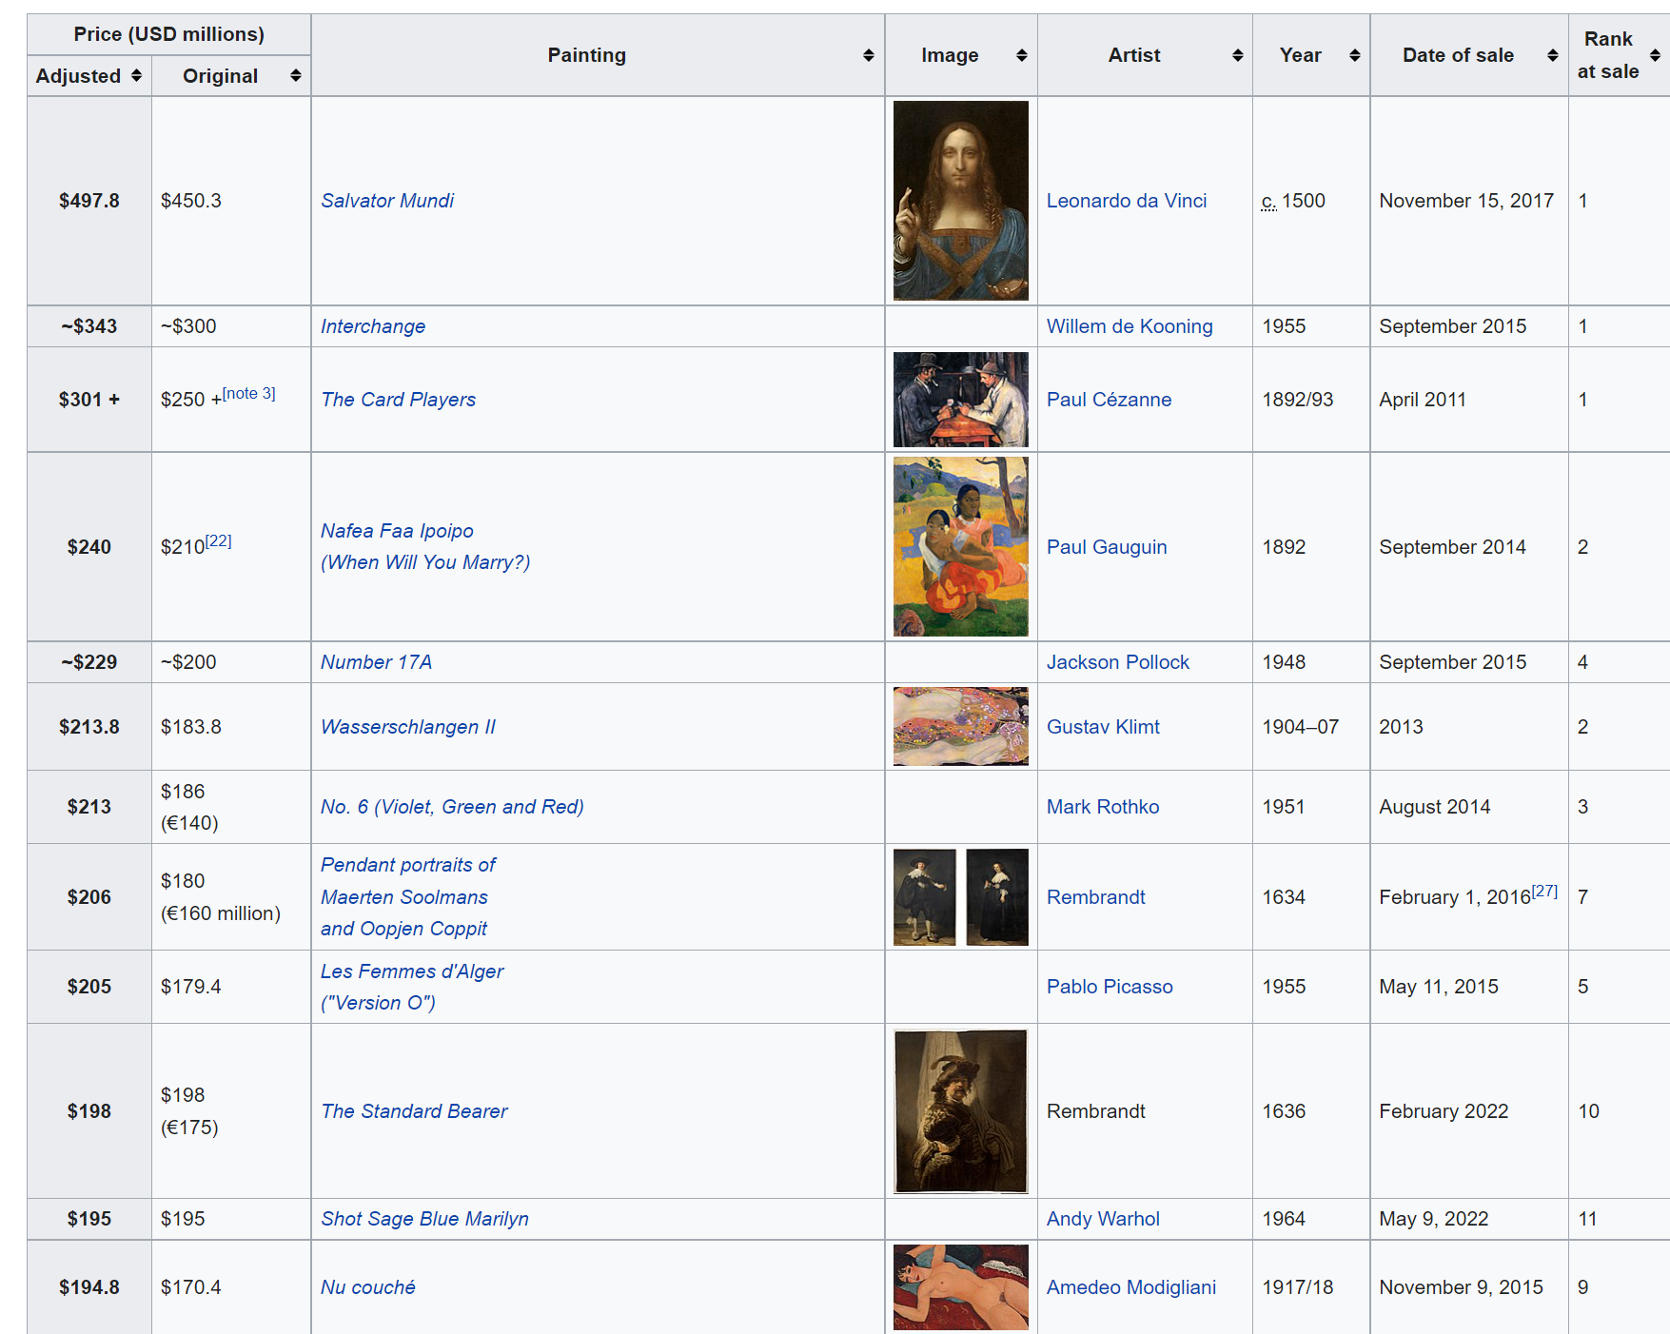Go to Amedeo Modigliani artist page

(1130, 1287)
